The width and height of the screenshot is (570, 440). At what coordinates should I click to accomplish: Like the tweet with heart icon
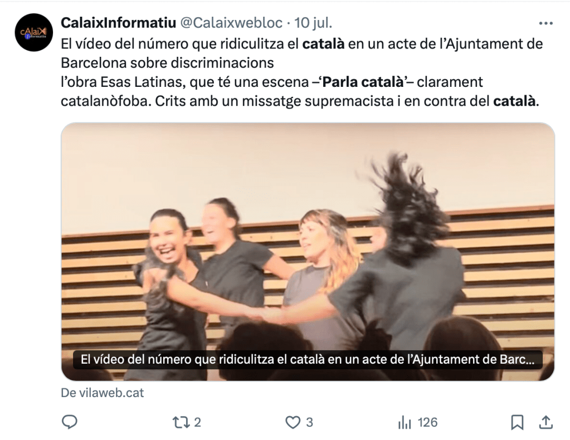pyautogui.click(x=293, y=422)
